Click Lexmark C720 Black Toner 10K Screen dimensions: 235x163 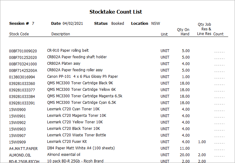click(73, 129)
